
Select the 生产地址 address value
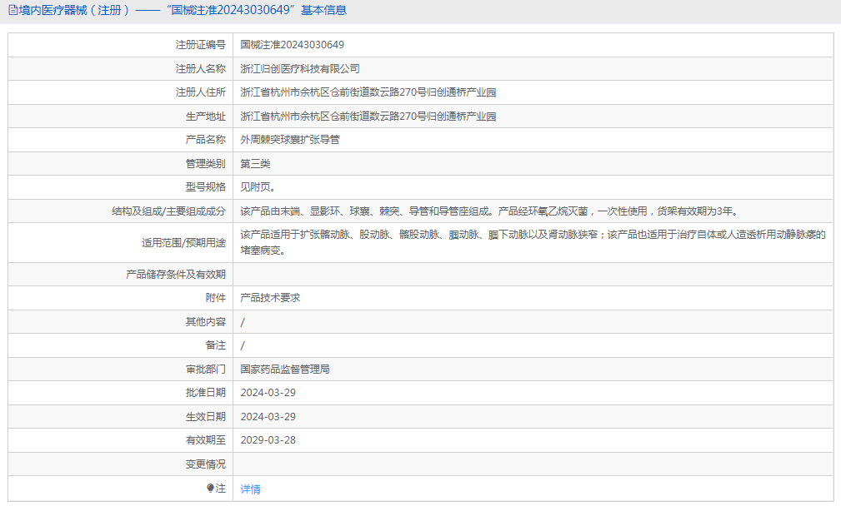click(x=368, y=117)
